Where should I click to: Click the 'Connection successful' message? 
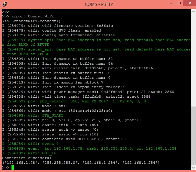[x=27, y=158]
